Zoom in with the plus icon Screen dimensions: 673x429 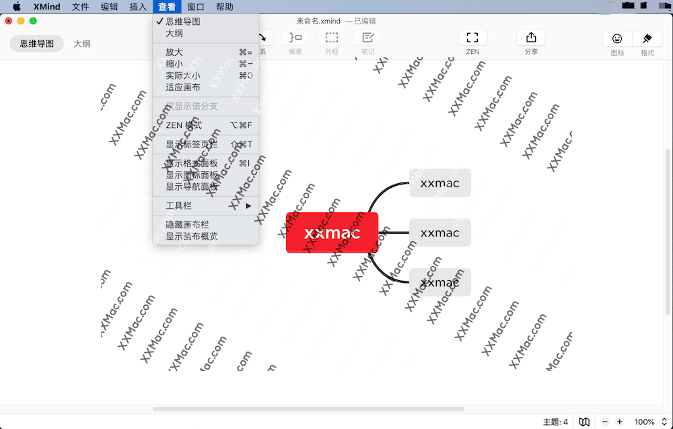(x=619, y=422)
